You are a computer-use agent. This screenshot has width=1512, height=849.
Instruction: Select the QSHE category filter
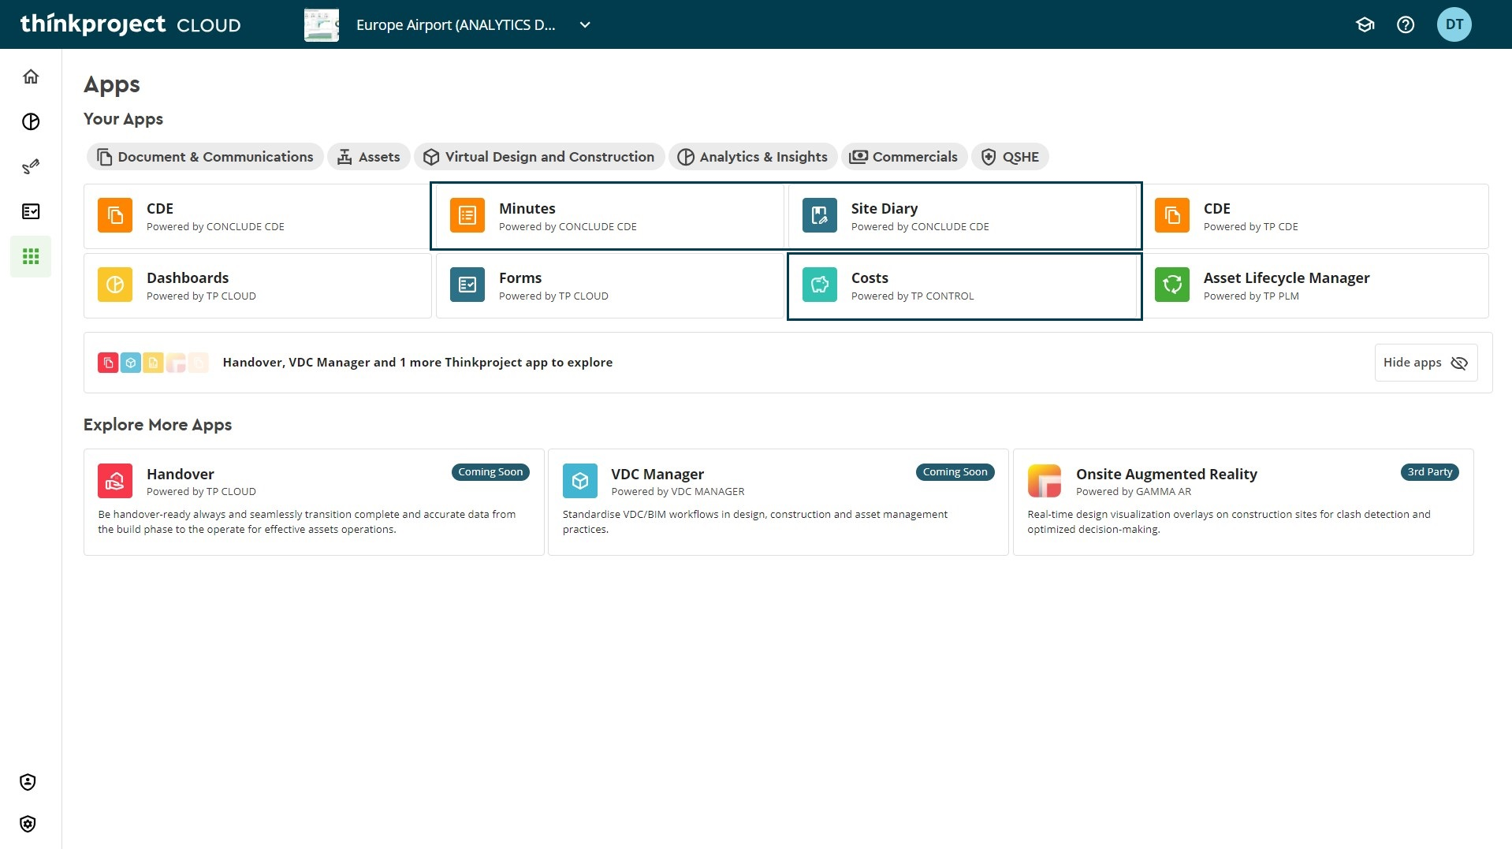[1010, 157]
